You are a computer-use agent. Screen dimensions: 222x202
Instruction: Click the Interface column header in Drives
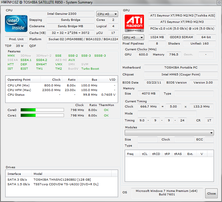coord(19,174)
